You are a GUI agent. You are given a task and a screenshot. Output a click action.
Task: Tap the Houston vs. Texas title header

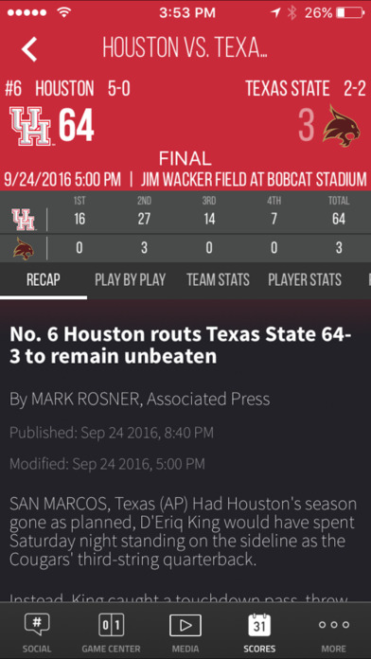pyautogui.click(x=185, y=47)
